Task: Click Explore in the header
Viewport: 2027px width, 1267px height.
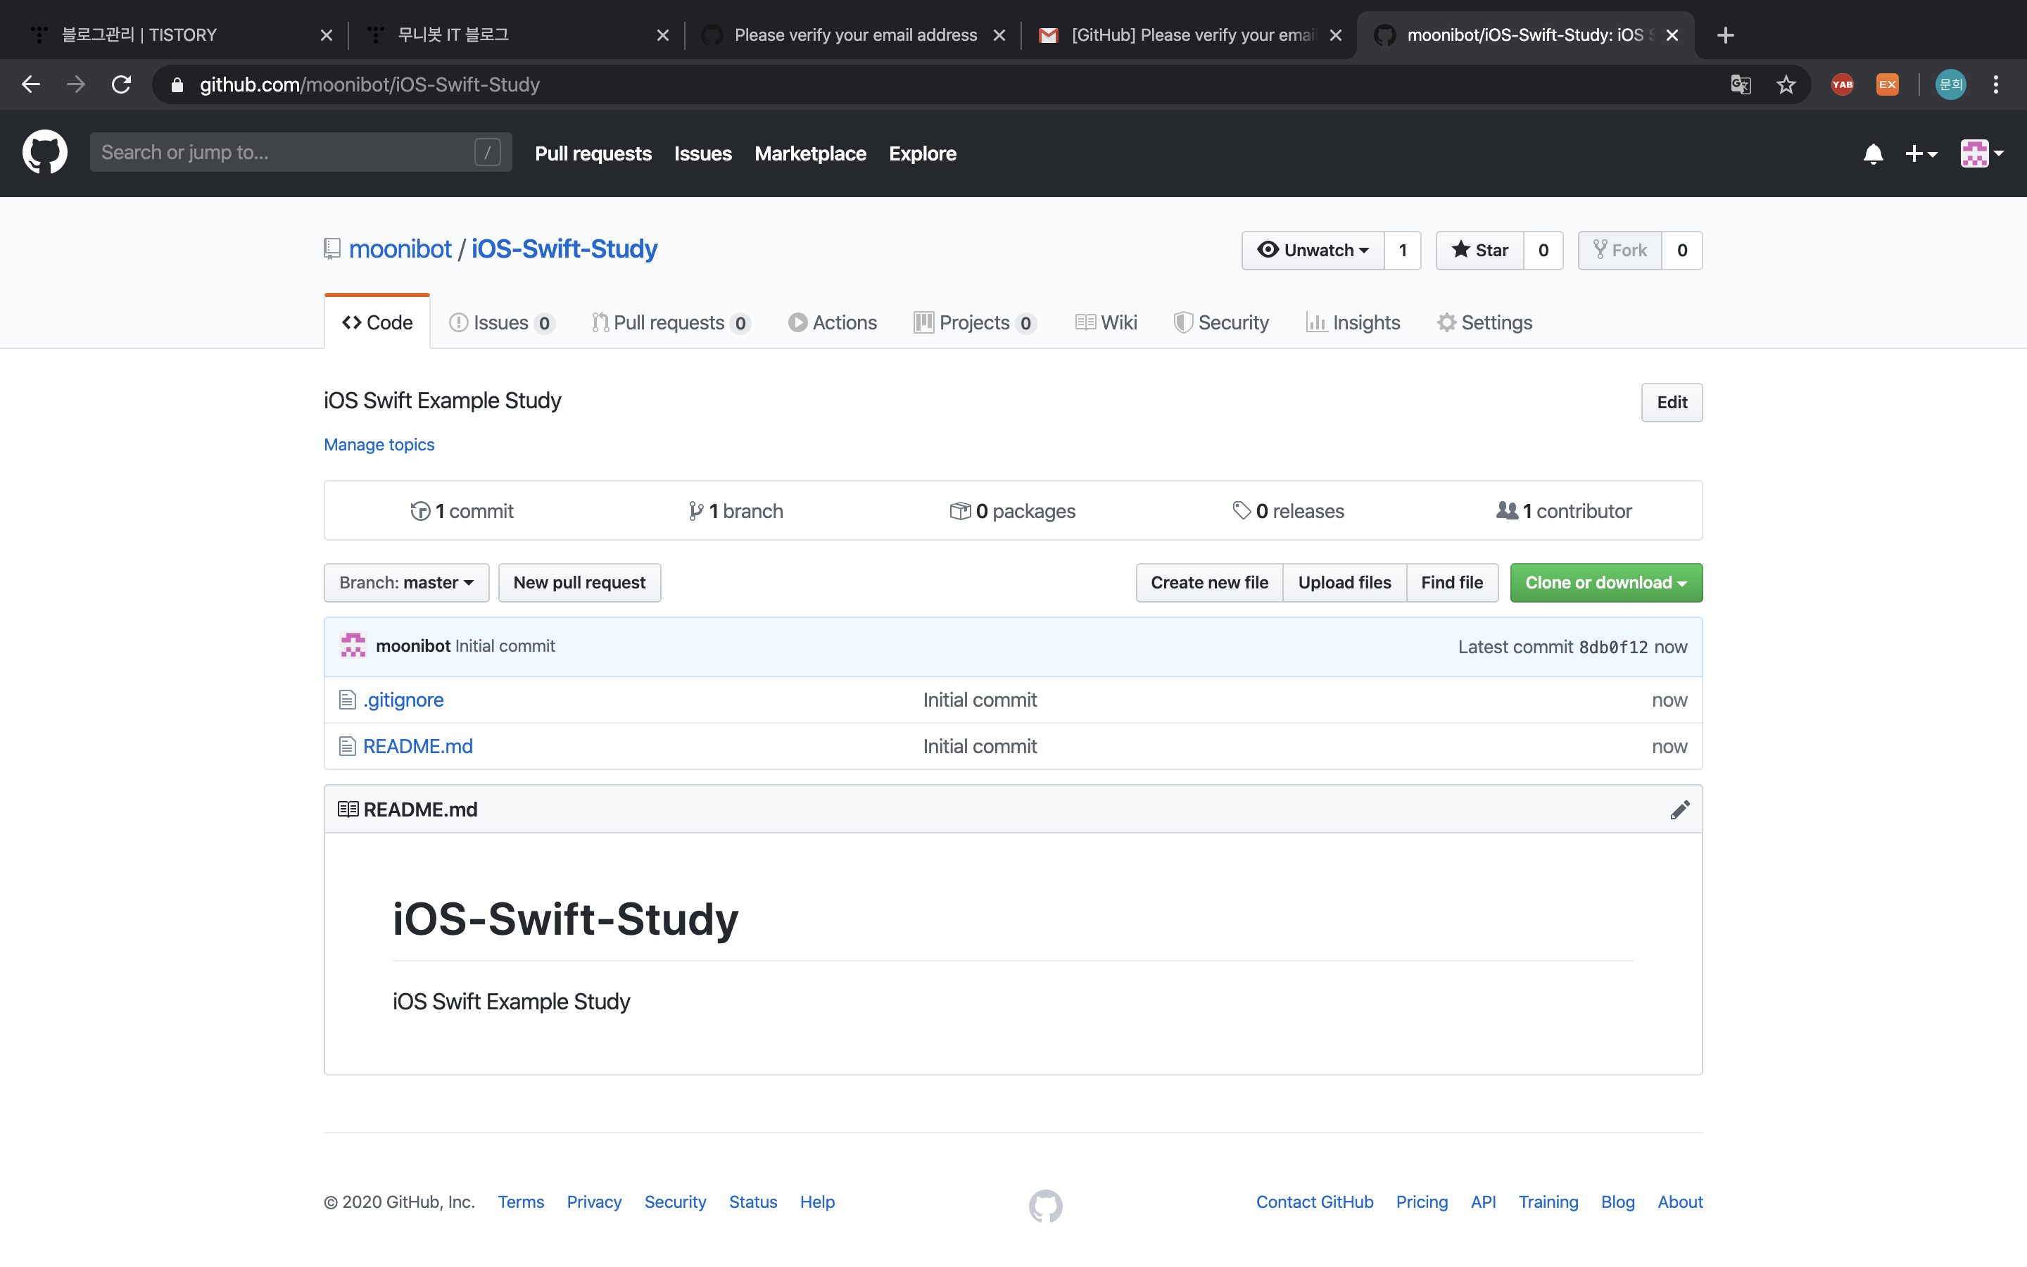Action: (x=922, y=153)
